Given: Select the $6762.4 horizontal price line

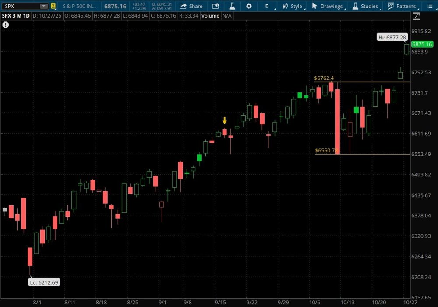Looking at the screenshot, I should click(x=372, y=82).
